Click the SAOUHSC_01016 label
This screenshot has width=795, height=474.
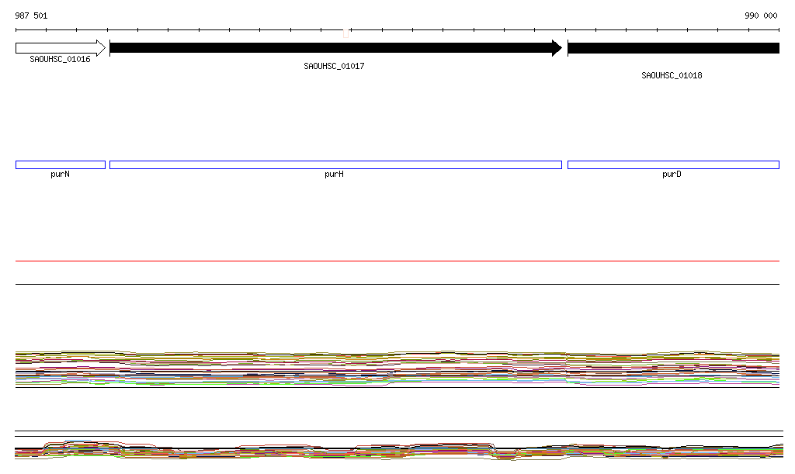click(x=60, y=59)
